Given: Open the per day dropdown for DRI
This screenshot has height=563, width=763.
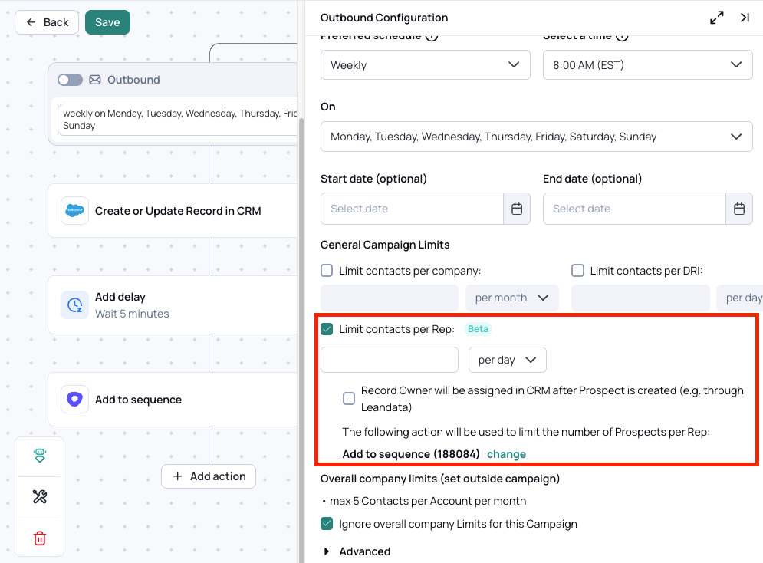Looking at the screenshot, I should (x=740, y=298).
